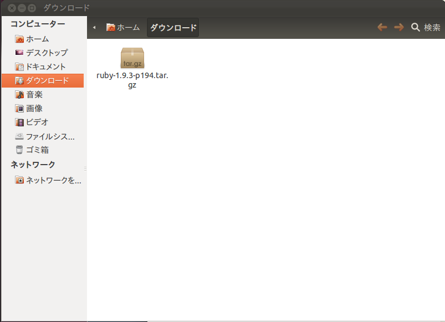Select the tar.gz archive icon
Image resolution: width=445 pixels, height=322 pixels.
132,58
